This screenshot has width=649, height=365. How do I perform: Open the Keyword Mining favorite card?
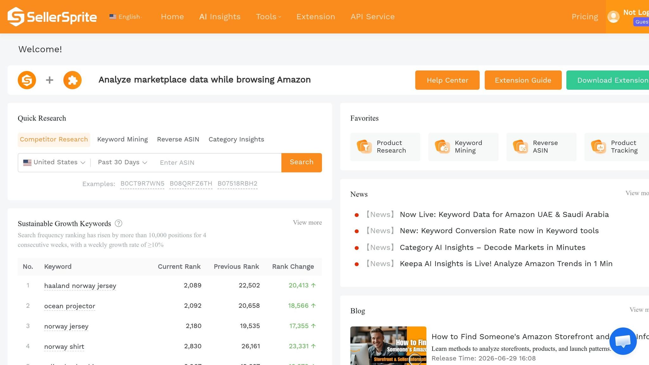coord(463,147)
